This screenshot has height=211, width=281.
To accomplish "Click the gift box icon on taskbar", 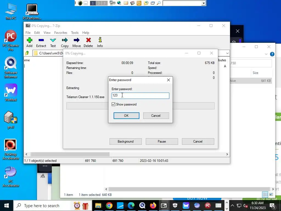I will [86, 206].
